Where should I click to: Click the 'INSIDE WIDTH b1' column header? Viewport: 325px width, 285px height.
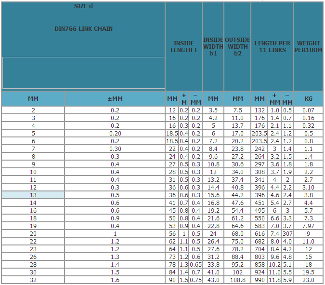(213, 46)
